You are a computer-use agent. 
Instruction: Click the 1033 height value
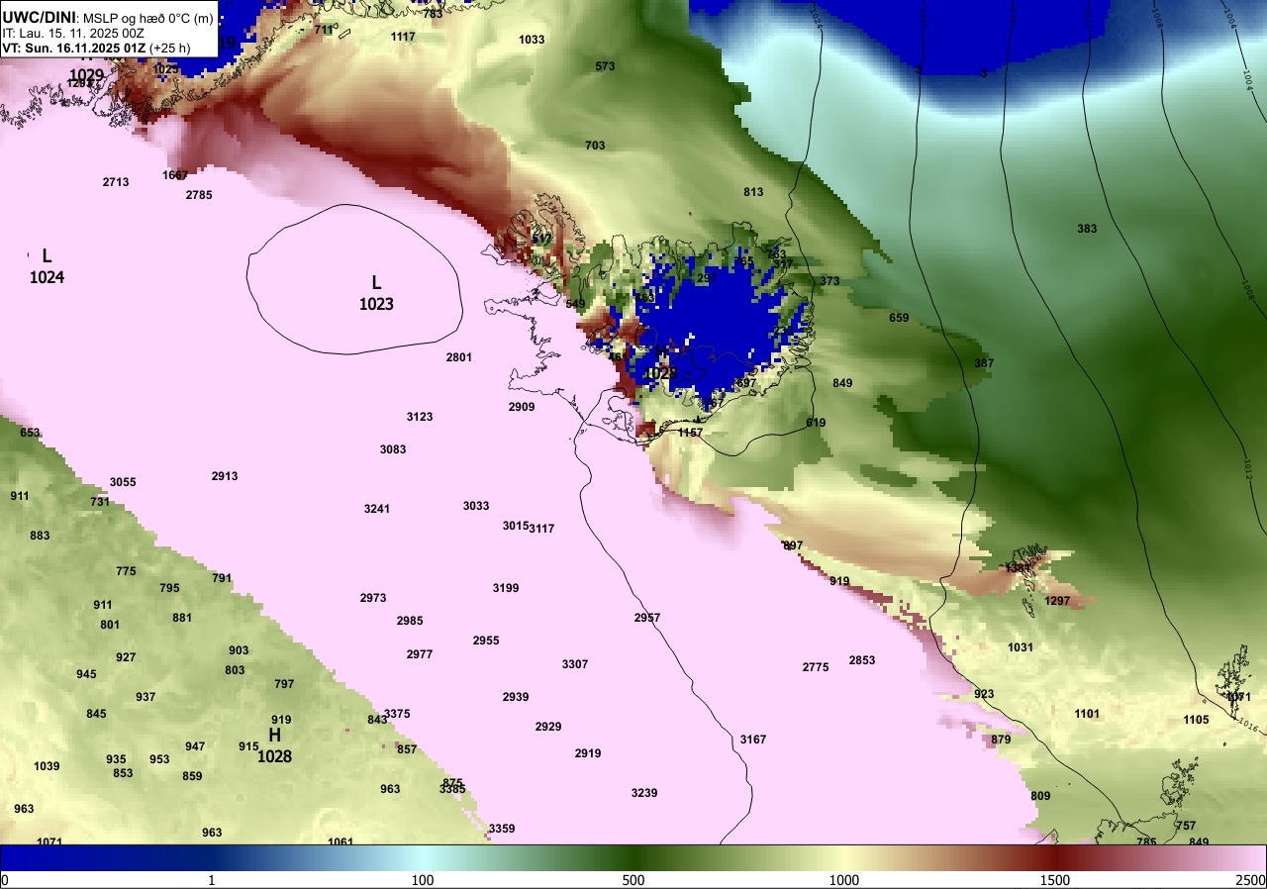(532, 40)
